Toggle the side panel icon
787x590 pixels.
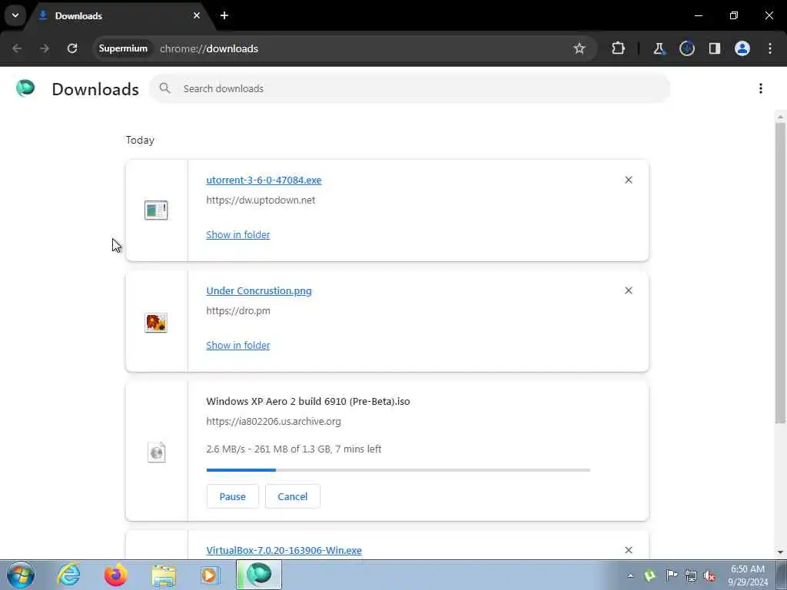715,48
